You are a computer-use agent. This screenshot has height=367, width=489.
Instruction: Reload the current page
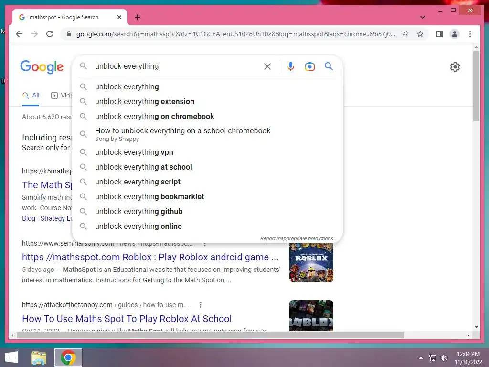pyautogui.click(x=50, y=34)
